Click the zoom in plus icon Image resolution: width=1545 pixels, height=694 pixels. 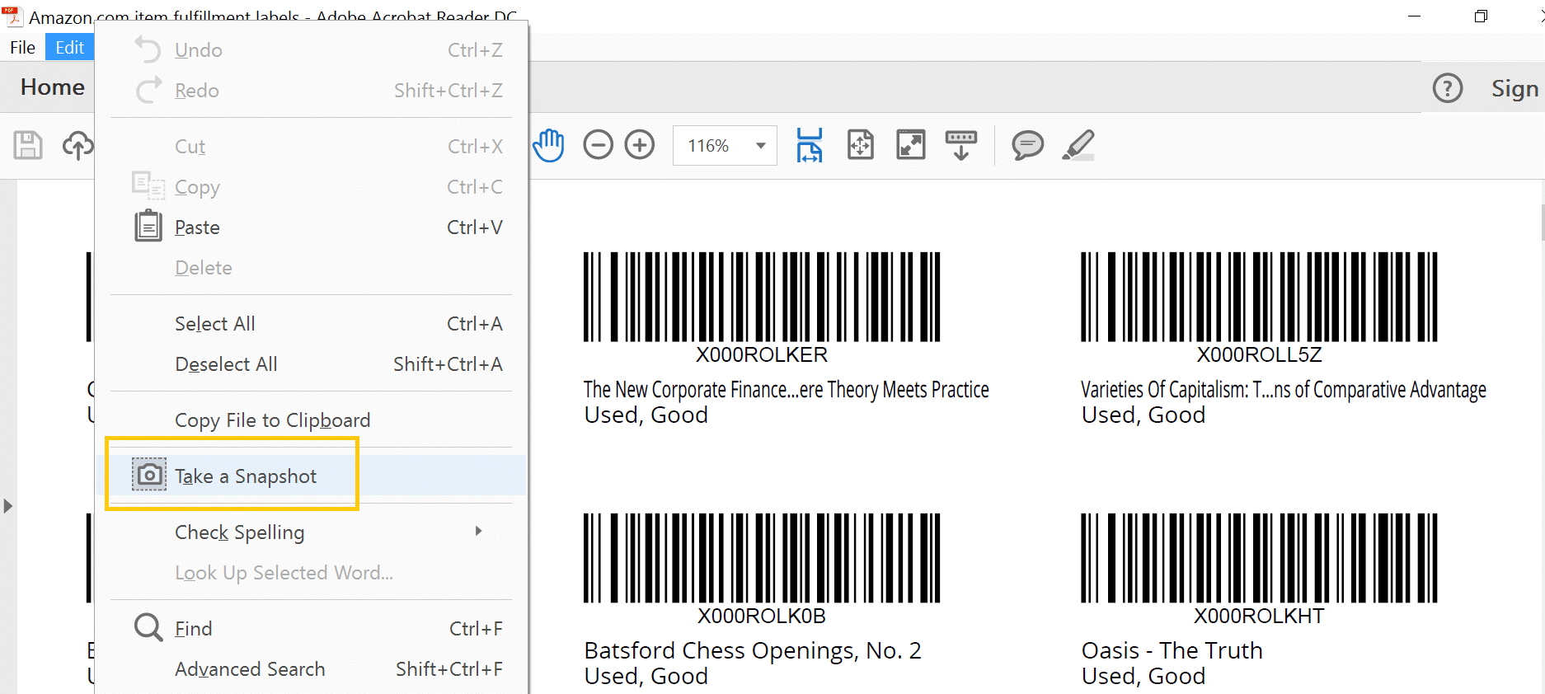coord(640,145)
